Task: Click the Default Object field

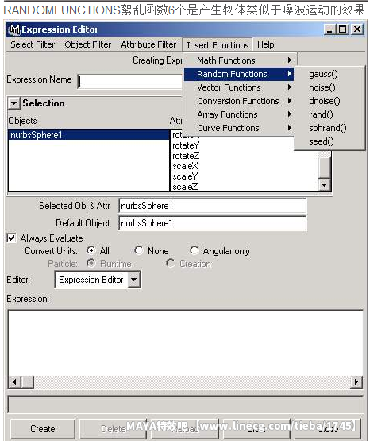Action: coord(212,223)
